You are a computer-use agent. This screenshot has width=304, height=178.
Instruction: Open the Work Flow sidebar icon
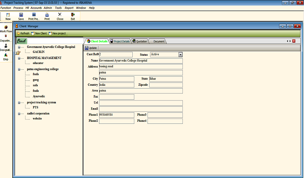pyautogui.click(x=6, y=29)
